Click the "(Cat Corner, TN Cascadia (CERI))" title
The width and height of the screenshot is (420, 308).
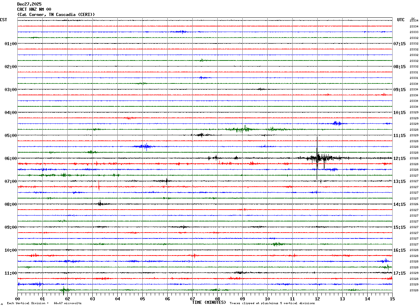click(56, 15)
